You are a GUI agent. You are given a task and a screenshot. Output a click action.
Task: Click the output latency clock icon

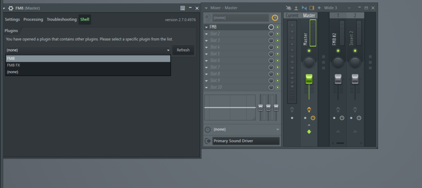(208, 130)
